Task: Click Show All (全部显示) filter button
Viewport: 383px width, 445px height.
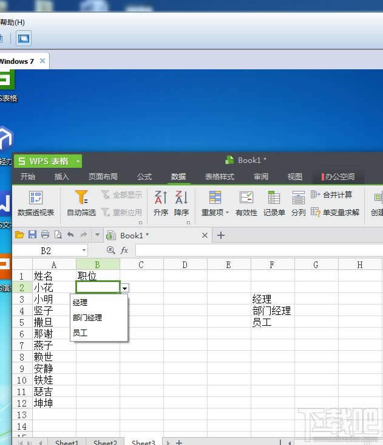Action: point(121,195)
